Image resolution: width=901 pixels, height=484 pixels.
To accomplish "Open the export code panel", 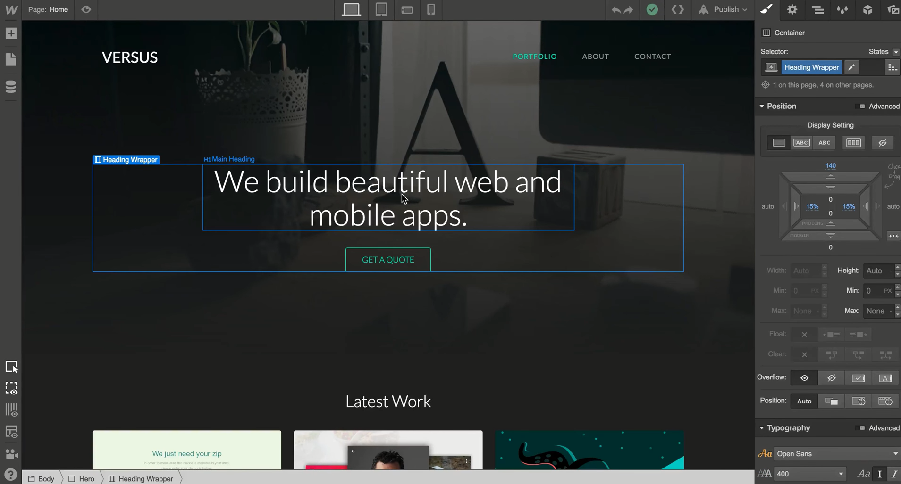I will pos(677,9).
